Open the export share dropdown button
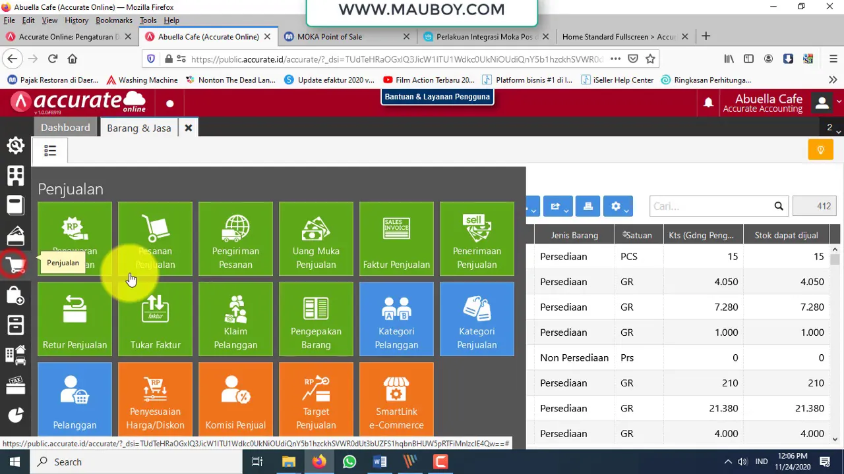 click(x=558, y=207)
